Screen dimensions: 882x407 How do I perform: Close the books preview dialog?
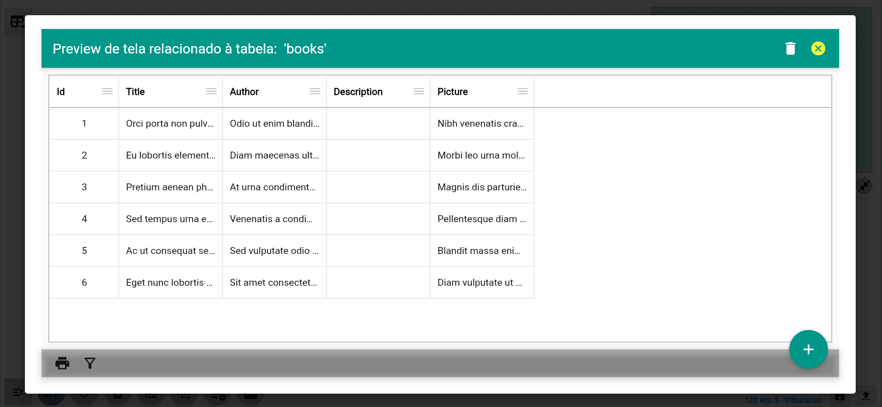coord(818,48)
